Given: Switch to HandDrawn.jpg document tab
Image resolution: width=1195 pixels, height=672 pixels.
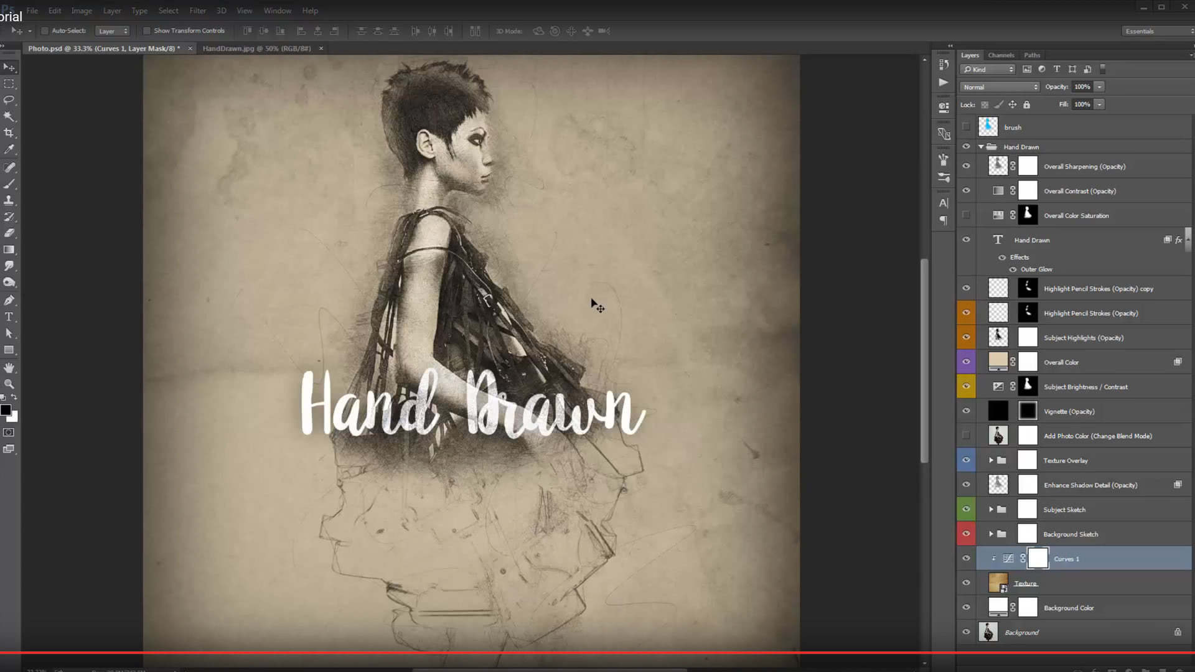Looking at the screenshot, I should 256,49.
